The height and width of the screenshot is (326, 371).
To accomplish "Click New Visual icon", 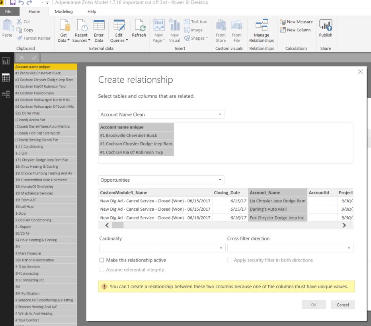I will (x=174, y=25).
